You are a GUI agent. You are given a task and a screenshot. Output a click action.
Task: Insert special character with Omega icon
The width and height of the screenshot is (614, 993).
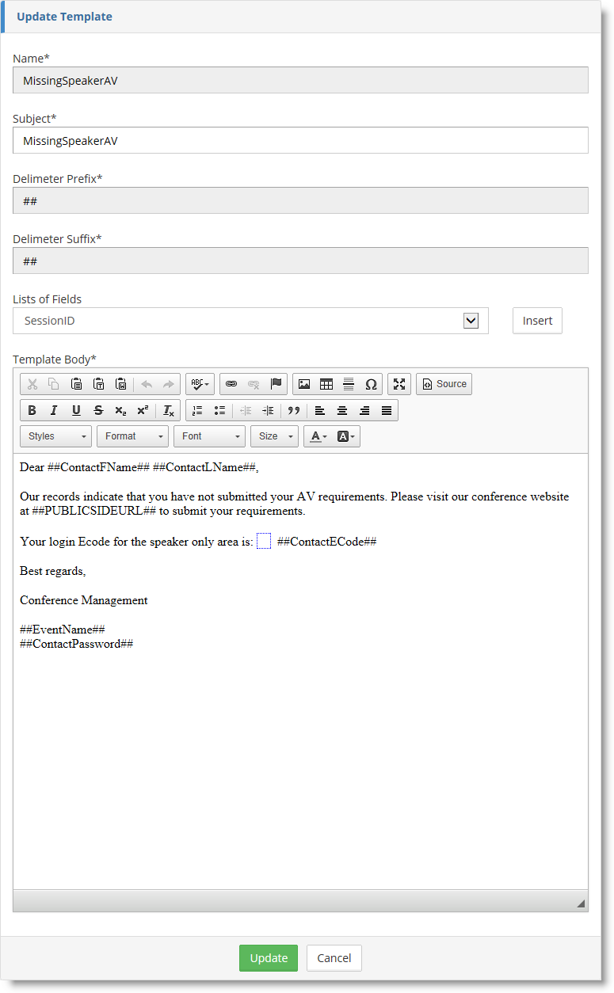pos(371,384)
